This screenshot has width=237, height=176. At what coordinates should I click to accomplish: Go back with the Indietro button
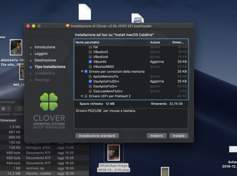pyautogui.click(x=156, y=136)
